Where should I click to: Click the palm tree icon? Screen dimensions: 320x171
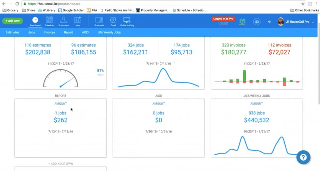coord(242,22)
